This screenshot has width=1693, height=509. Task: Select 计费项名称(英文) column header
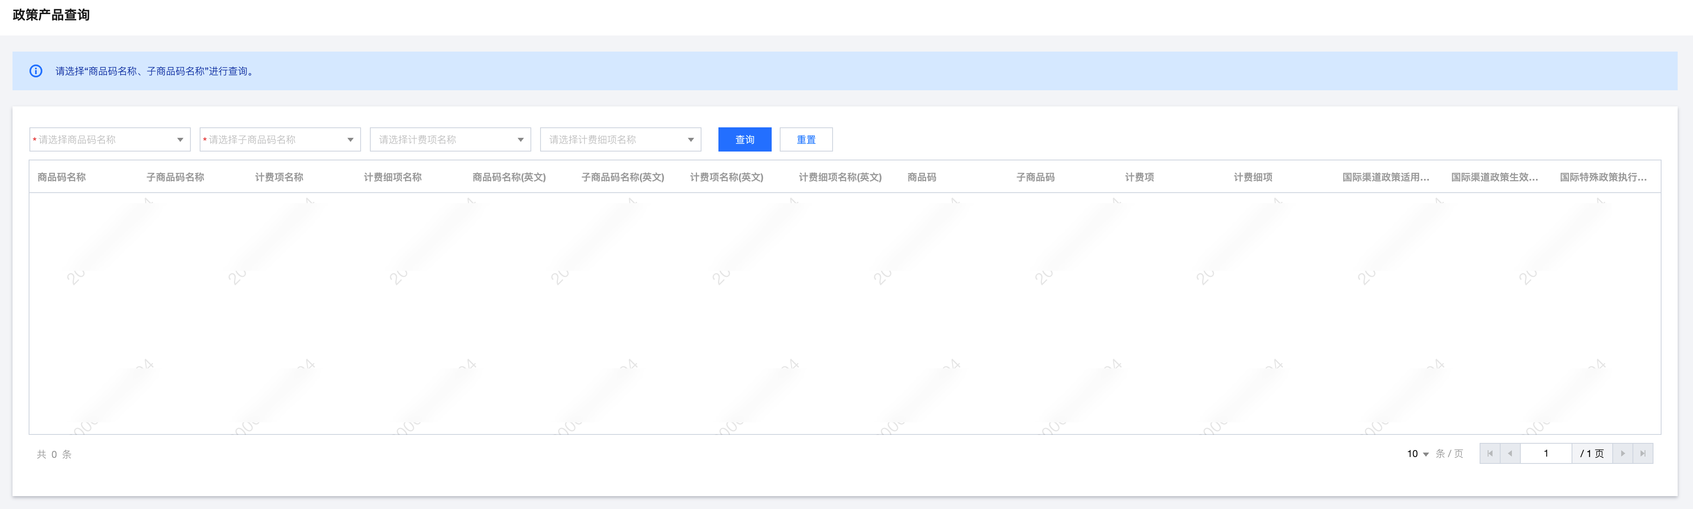click(726, 177)
